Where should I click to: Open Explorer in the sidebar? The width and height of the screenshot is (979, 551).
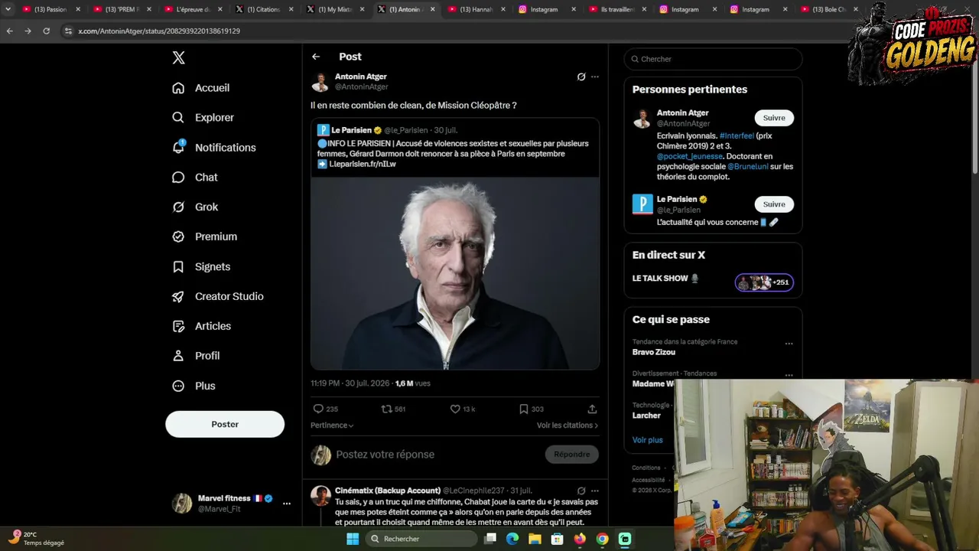203,118
